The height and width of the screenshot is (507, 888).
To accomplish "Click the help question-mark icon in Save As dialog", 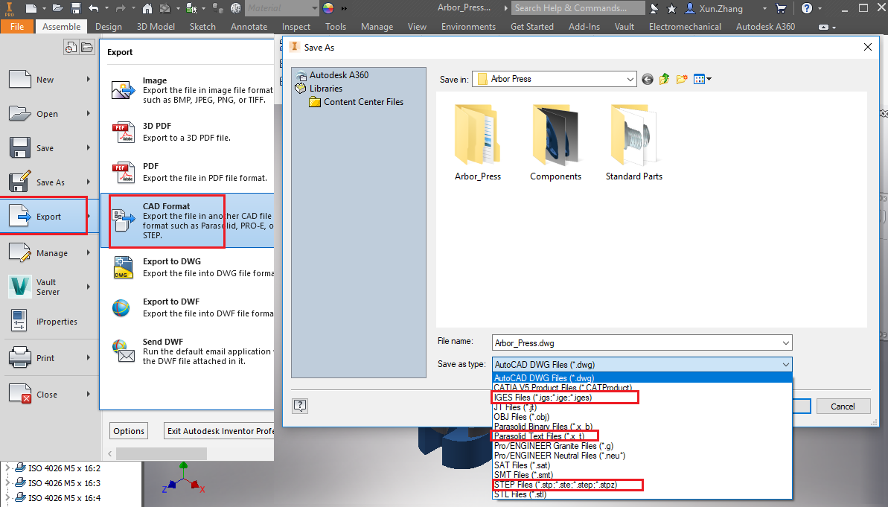I will coord(300,406).
